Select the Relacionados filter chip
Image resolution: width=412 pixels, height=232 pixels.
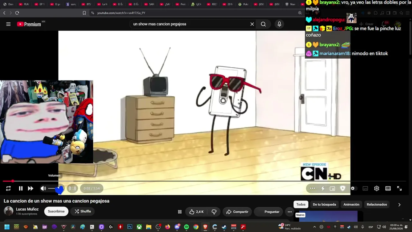point(377,205)
